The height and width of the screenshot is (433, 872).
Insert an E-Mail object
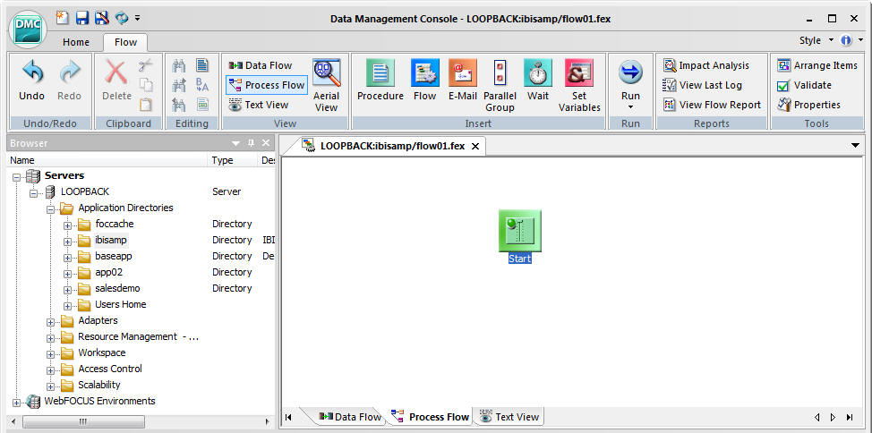pyautogui.click(x=463, y=80)
